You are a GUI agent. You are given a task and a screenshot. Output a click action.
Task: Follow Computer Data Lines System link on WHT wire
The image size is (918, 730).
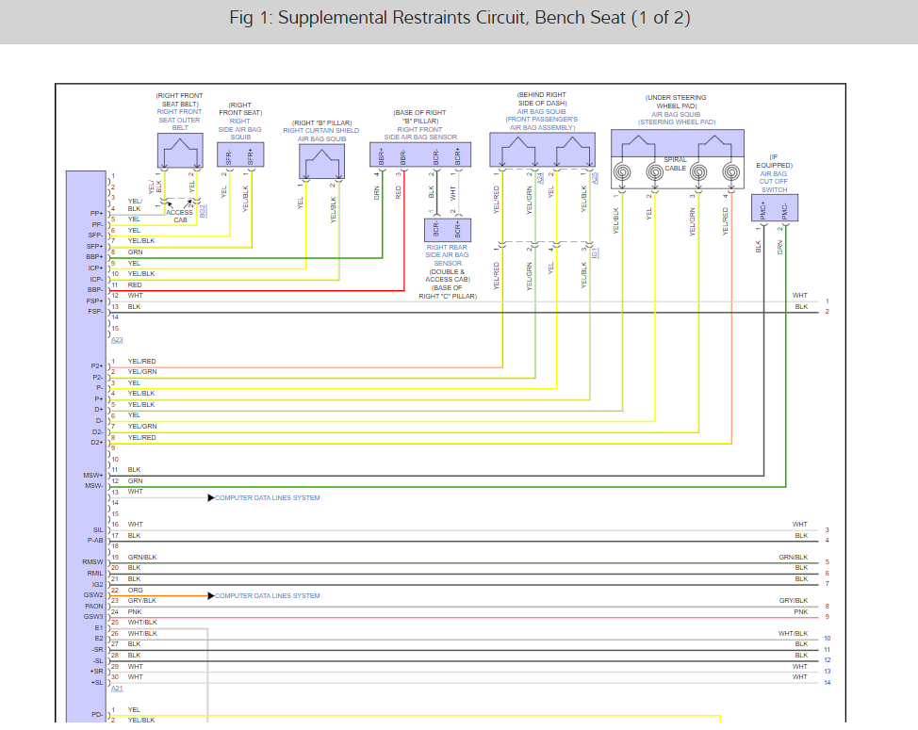[x=267, y=498]
